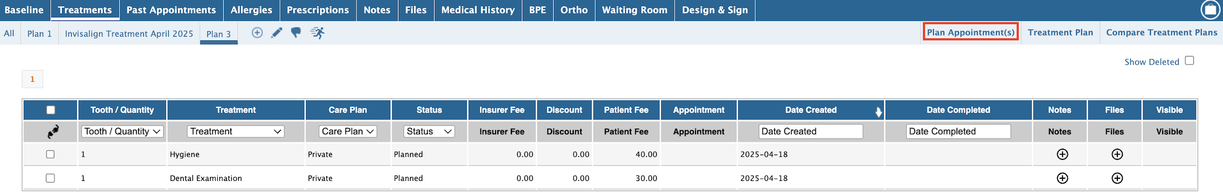Image resolution: width=1223 pixels, height=196 pixels.
Task: Expand the Status filter dropdown
Action: [x=429, y=131]
